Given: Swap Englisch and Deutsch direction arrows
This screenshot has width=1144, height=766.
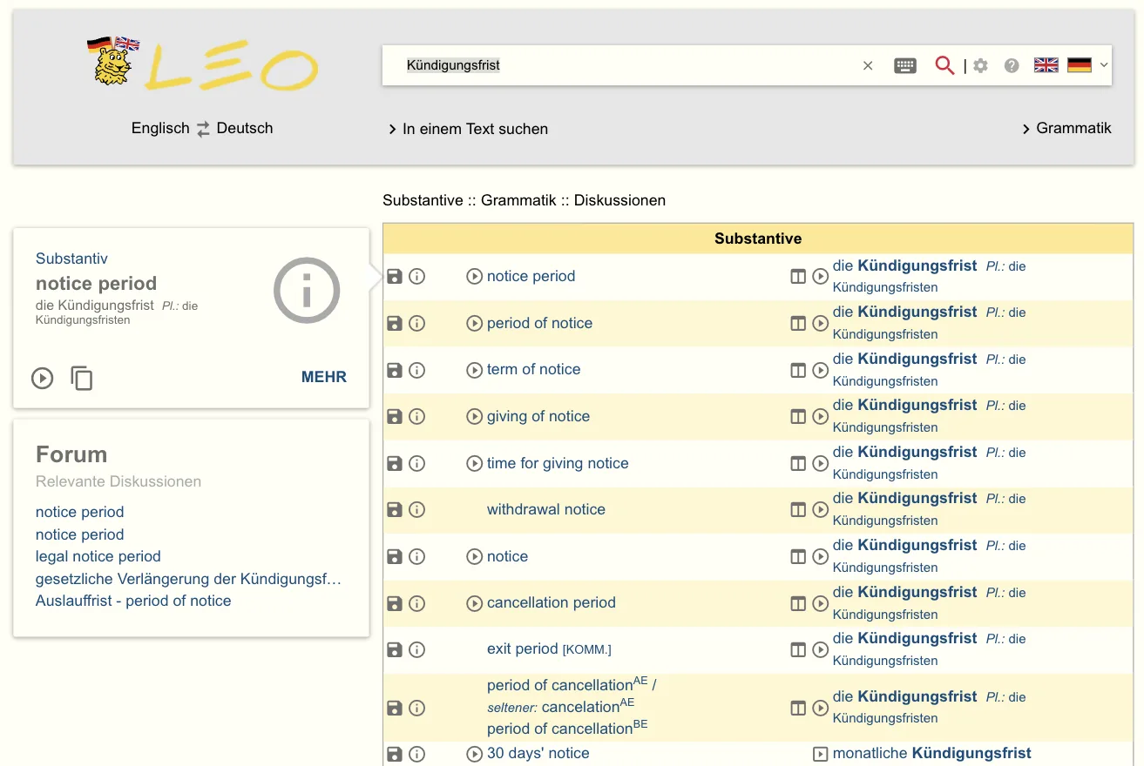Looking at the screenshot, I should [202, 129].
